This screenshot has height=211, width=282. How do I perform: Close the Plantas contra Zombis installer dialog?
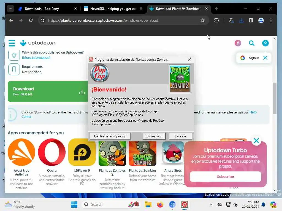pyautogui.click(x=190, y=59)
